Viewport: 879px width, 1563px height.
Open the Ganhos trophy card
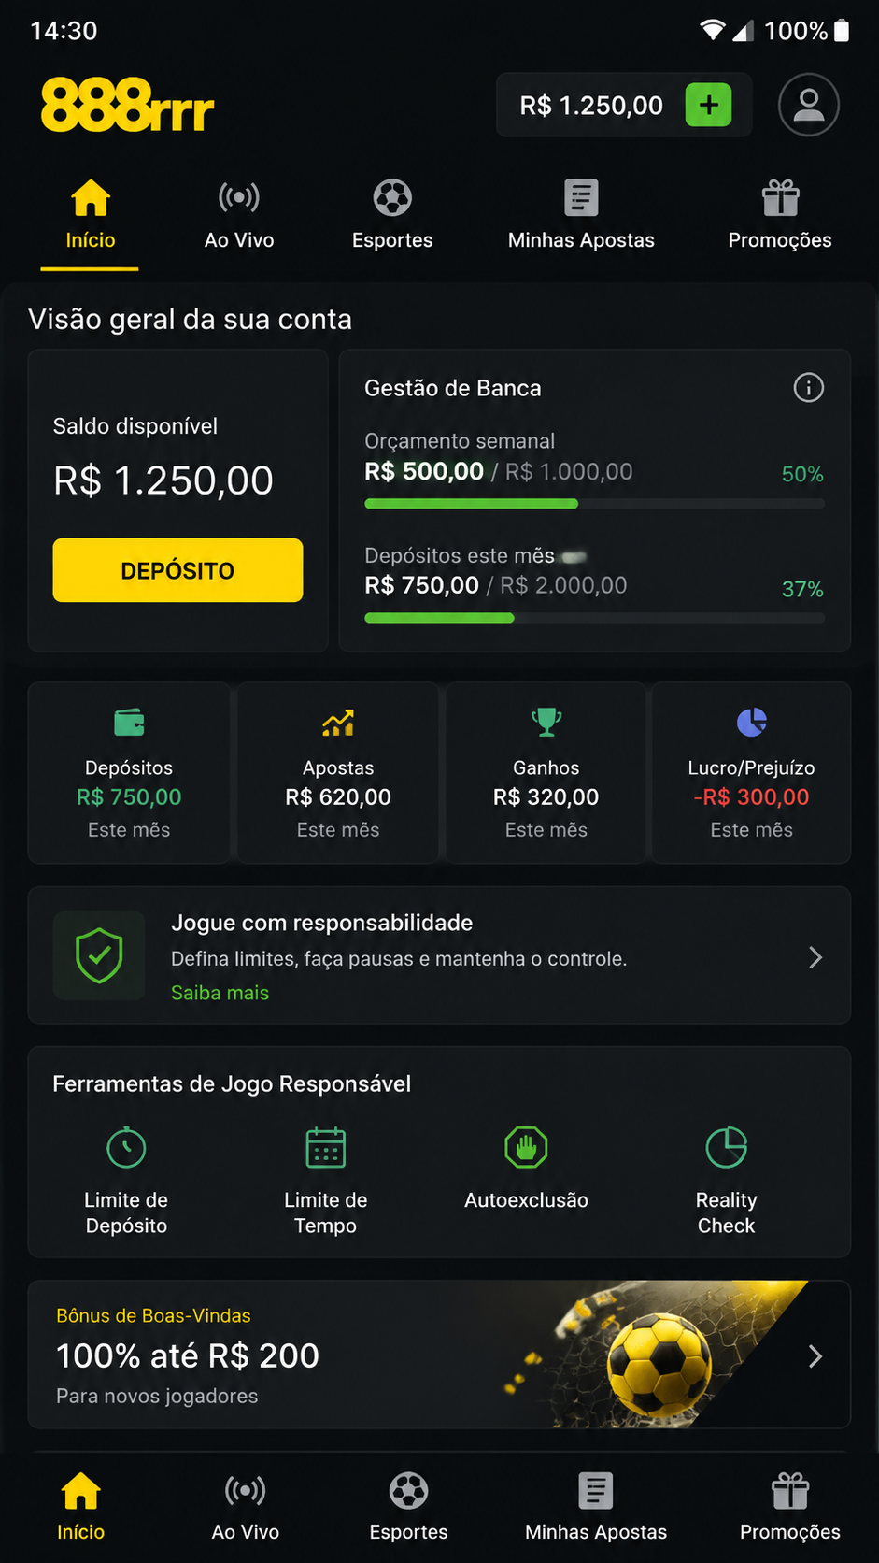[x=546, y=772]
